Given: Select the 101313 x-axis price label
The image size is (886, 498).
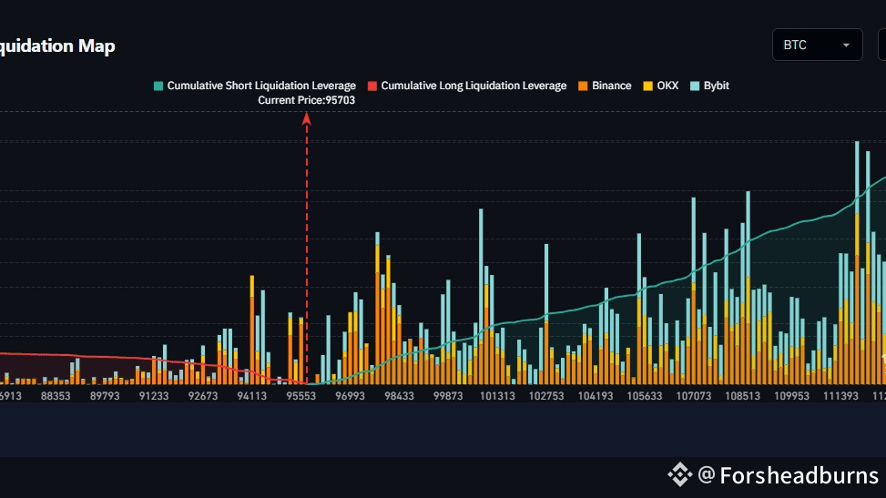Looking at the screenshot, I should click(497, 396).
